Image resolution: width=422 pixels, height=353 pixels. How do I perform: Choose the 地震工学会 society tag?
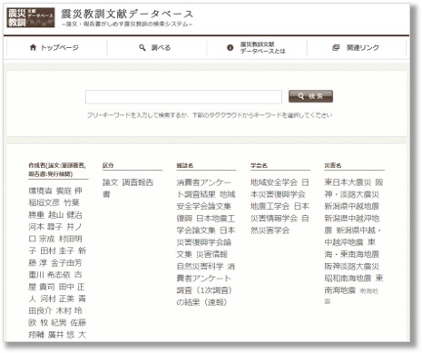point(270,206)
